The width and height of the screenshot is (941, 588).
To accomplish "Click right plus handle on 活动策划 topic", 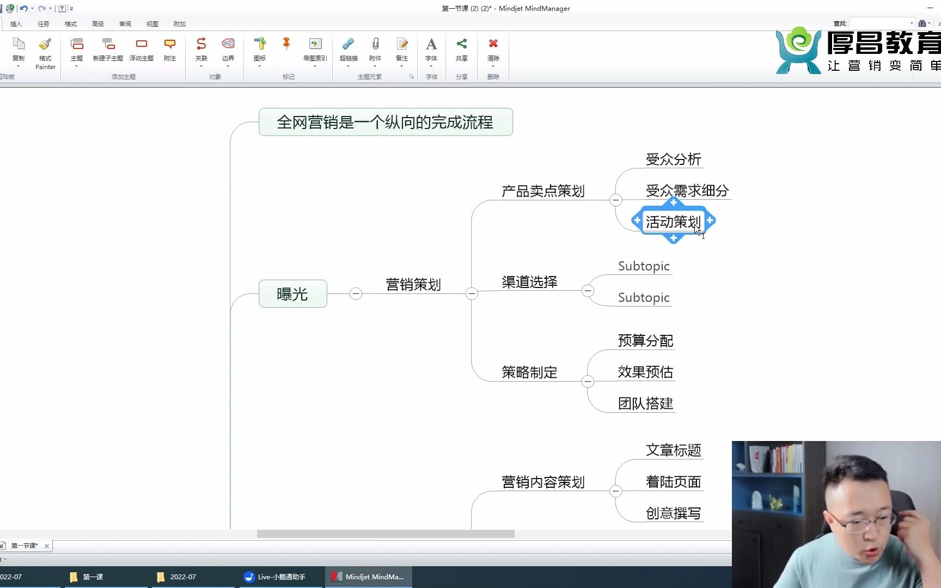I will tap(710, 220).
